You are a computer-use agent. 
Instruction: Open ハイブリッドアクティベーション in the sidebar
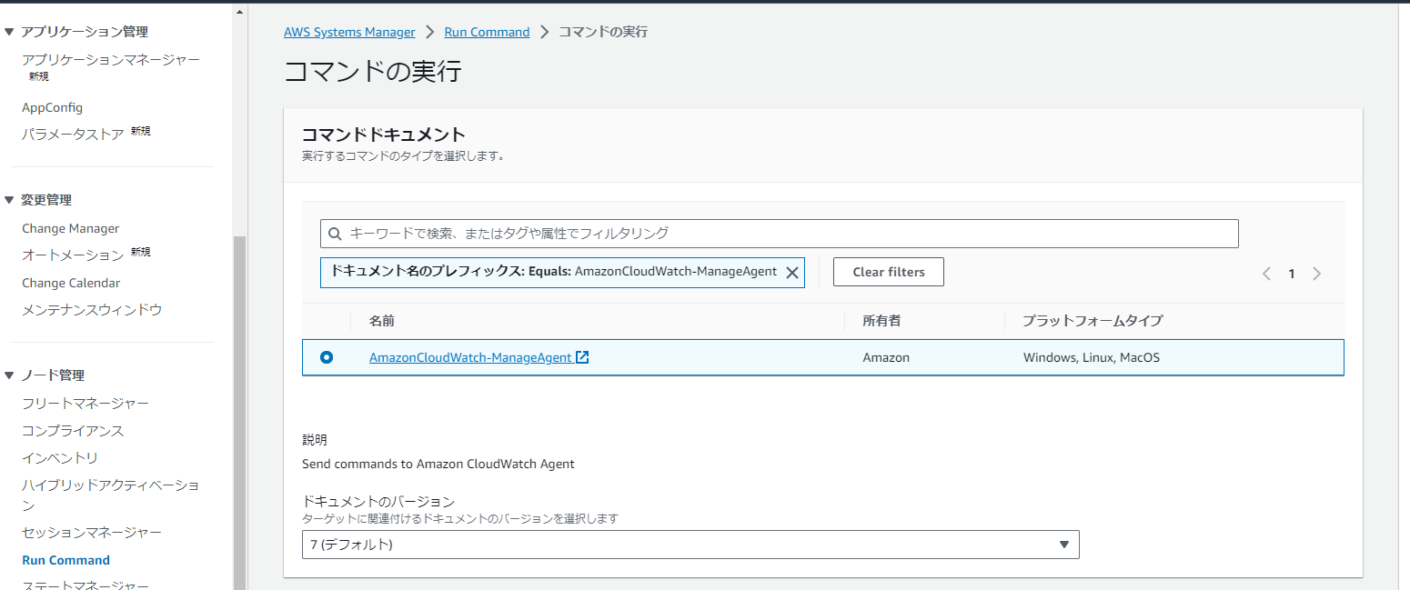coord(111,495)
